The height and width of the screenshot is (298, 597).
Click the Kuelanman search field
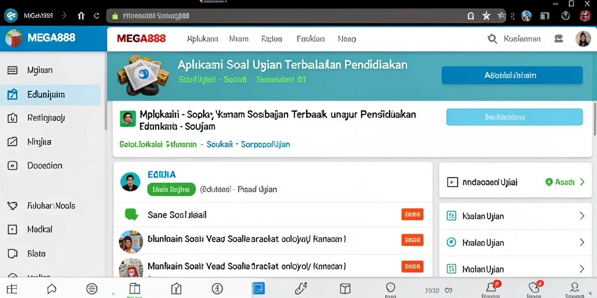(522, 39)
